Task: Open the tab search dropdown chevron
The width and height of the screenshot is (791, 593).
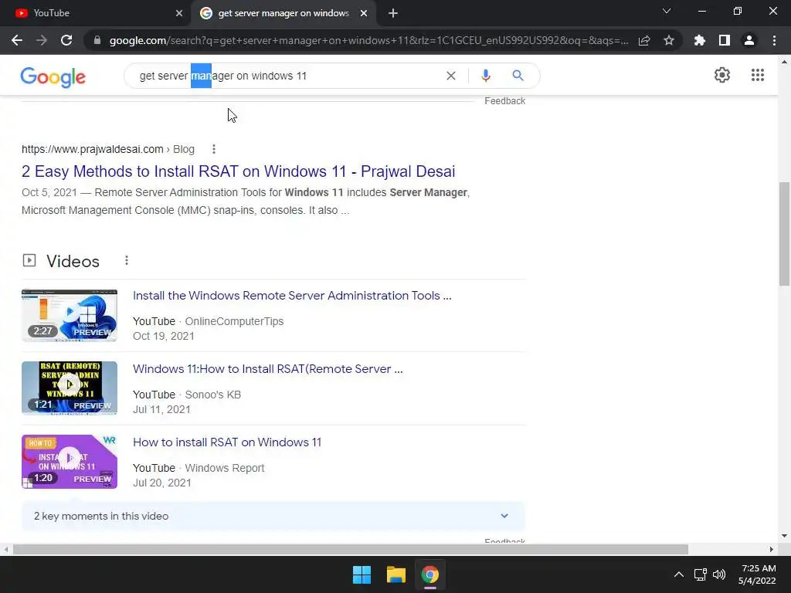Action: click(667, 11)
